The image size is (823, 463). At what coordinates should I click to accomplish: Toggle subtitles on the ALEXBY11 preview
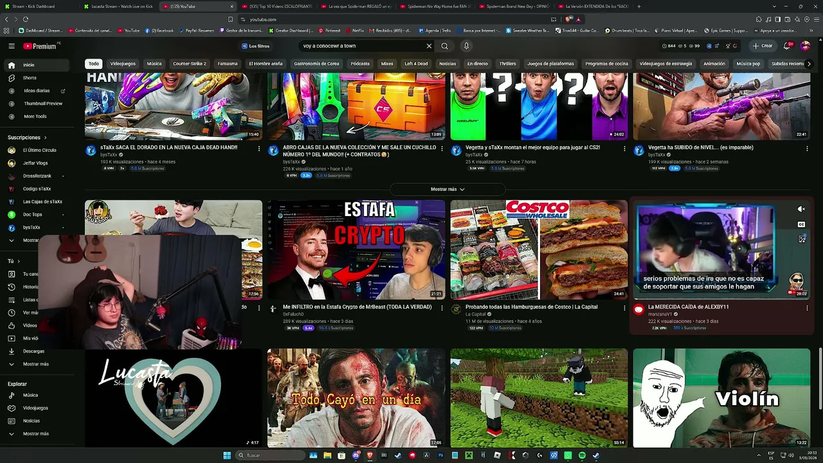coord(801,224)
